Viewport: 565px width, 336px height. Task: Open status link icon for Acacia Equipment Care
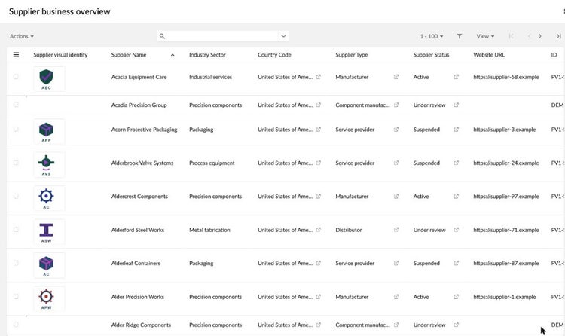[456, 77]
